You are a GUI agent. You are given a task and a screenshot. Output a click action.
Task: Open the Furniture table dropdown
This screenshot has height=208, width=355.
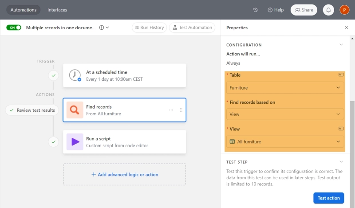click(285, 88)
